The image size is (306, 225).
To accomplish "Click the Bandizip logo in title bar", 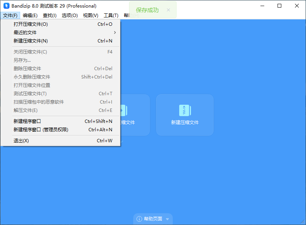I will pyautogui.click(x=6, y=6).
